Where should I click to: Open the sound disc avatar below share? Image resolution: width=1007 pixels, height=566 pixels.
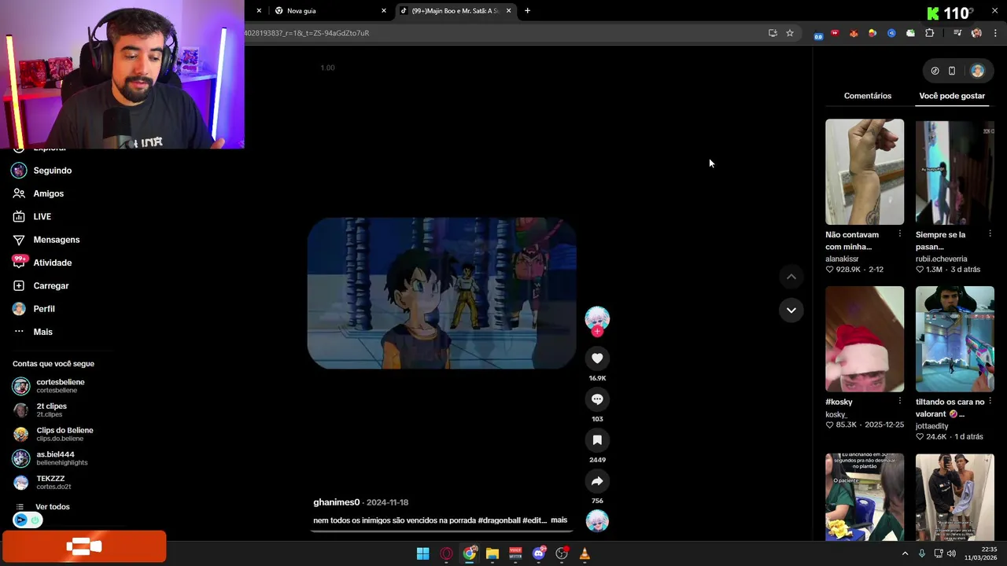pos(597,520)
